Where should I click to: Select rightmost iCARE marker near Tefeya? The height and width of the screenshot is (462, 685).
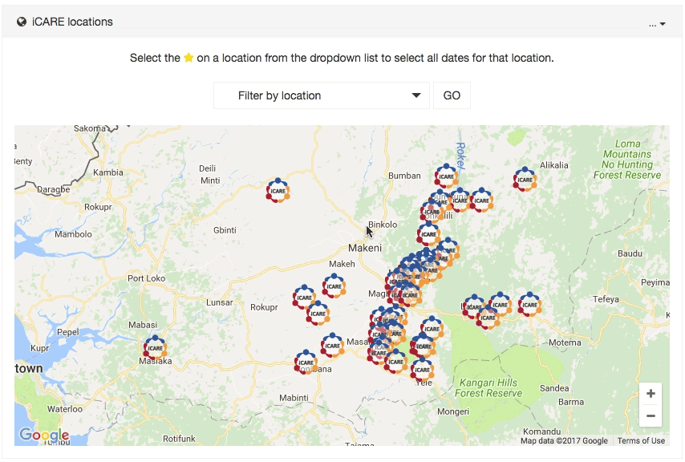(x=529, y=304)
